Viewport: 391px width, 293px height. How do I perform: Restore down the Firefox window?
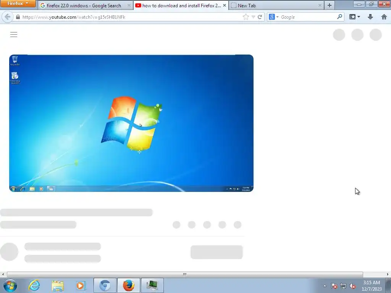click(x=372, y=4)
